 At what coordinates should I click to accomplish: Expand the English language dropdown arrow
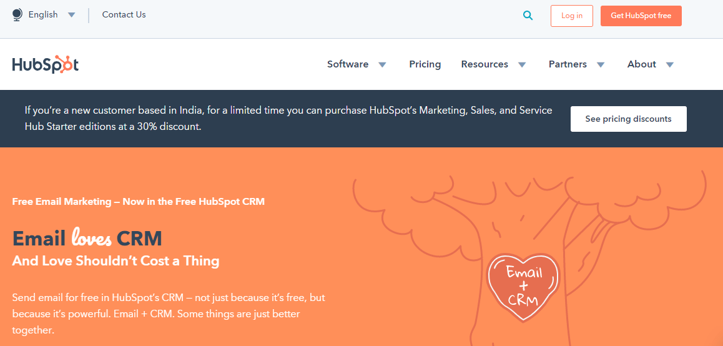(71, 15)
